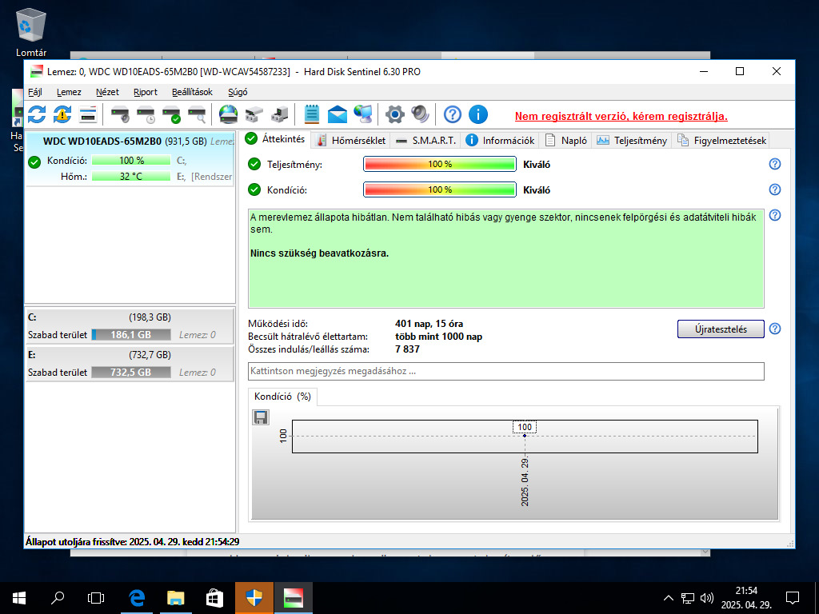Image resolution: width=819 pixels, height=614 pixels.
Task: Click the status bar text Állapot utoljára frissítve
Action: 132,541
